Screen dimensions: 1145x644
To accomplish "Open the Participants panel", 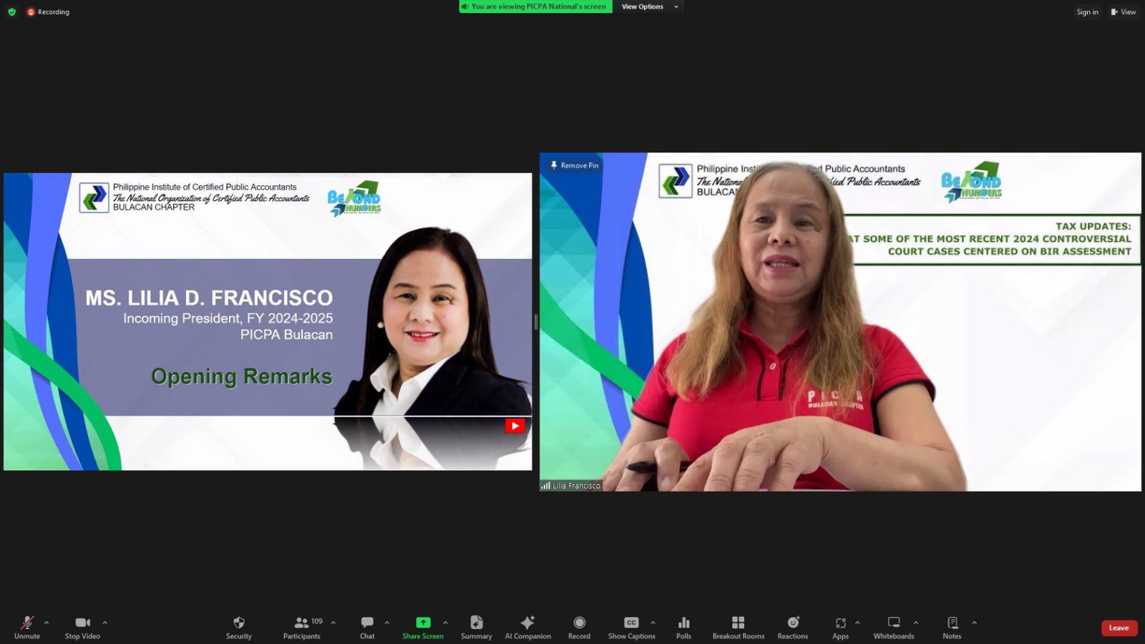I will [x=302, y=627].
